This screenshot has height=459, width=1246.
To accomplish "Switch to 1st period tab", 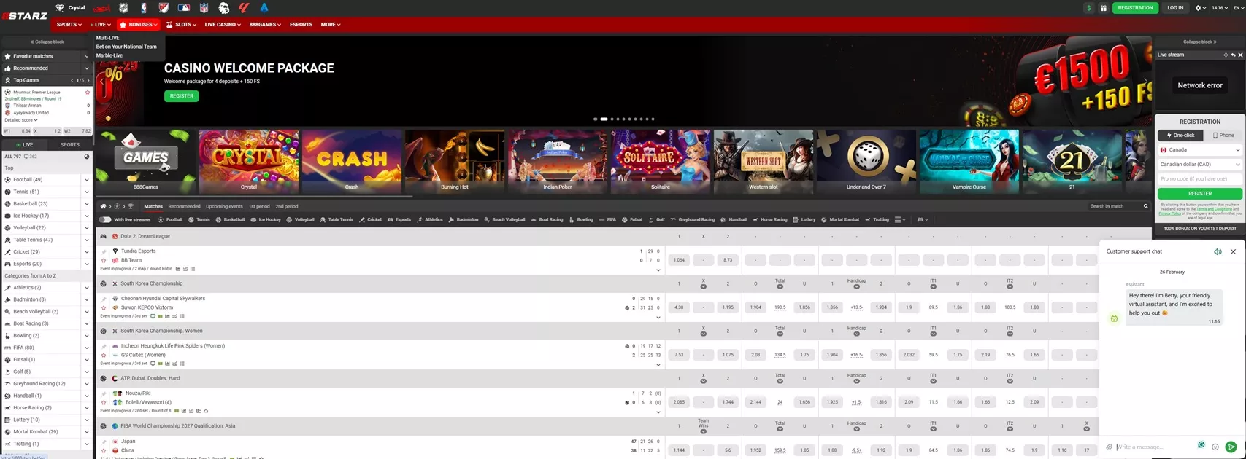I will coord(258,206).
